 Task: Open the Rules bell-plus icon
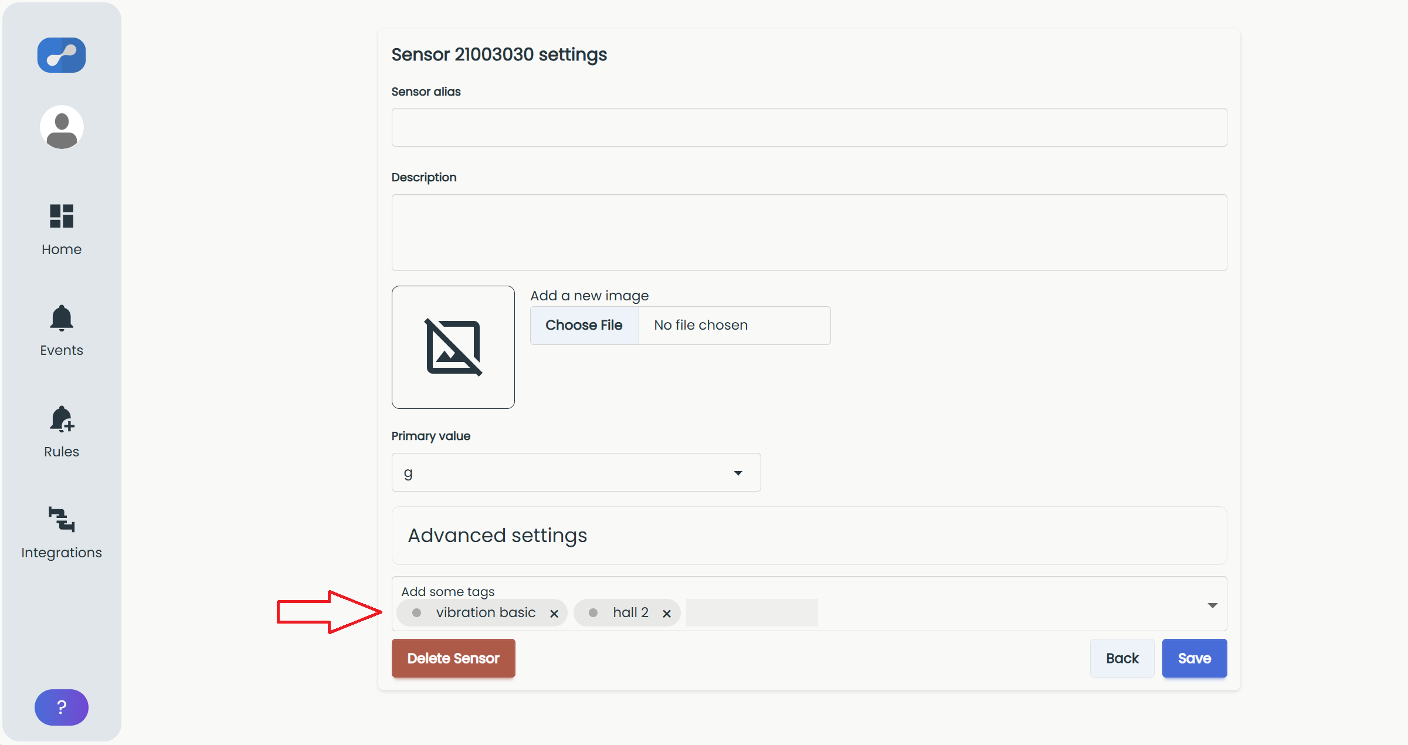(62, 419)
